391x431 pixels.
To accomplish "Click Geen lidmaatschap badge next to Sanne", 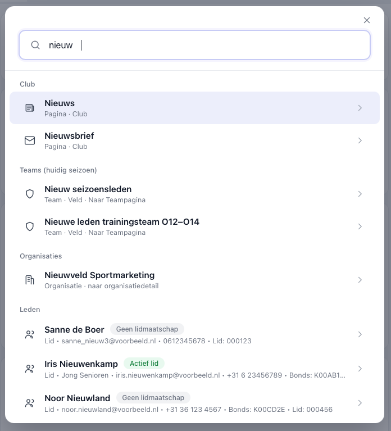I will [147, 329].
